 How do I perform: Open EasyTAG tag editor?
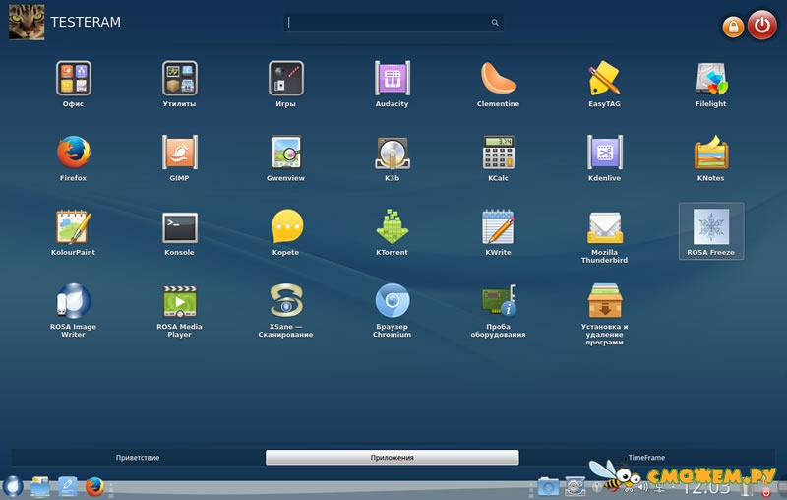604,84
